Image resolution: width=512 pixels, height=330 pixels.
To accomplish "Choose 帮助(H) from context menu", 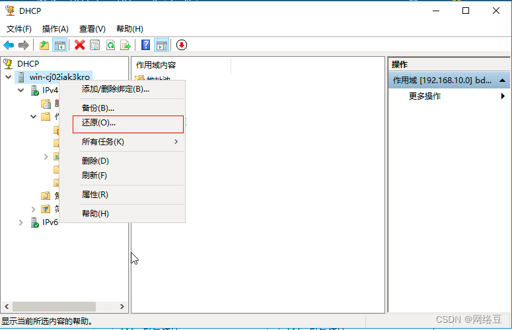I will pyautogui.click(x=122, y=214).
